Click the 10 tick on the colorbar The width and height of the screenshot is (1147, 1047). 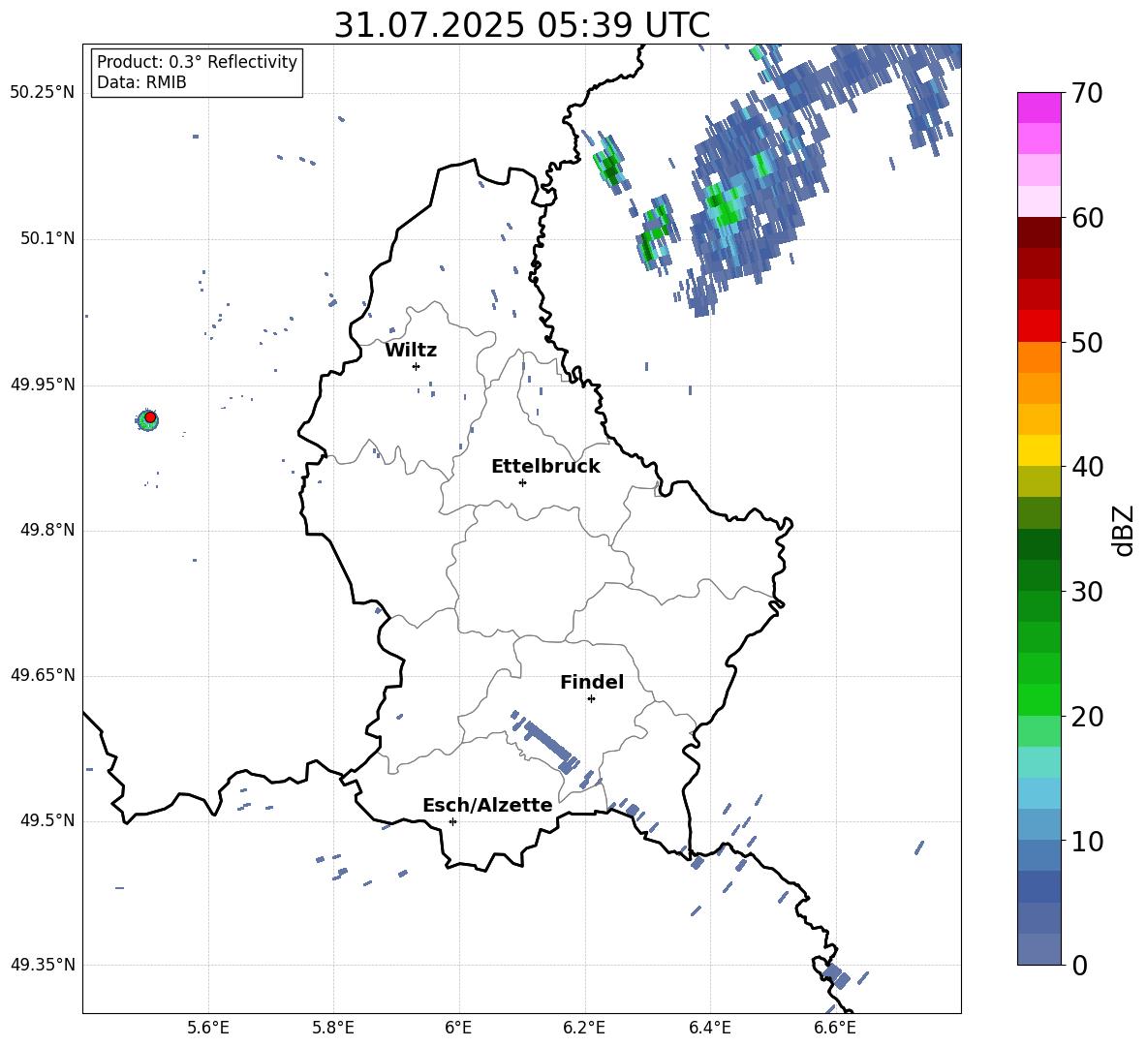(x=1087, y=841)
